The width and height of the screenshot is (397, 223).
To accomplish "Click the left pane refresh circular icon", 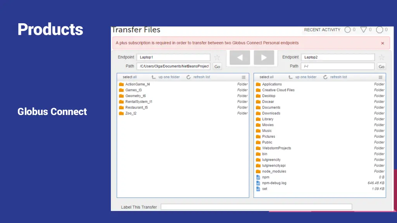I will click(188, 77).
